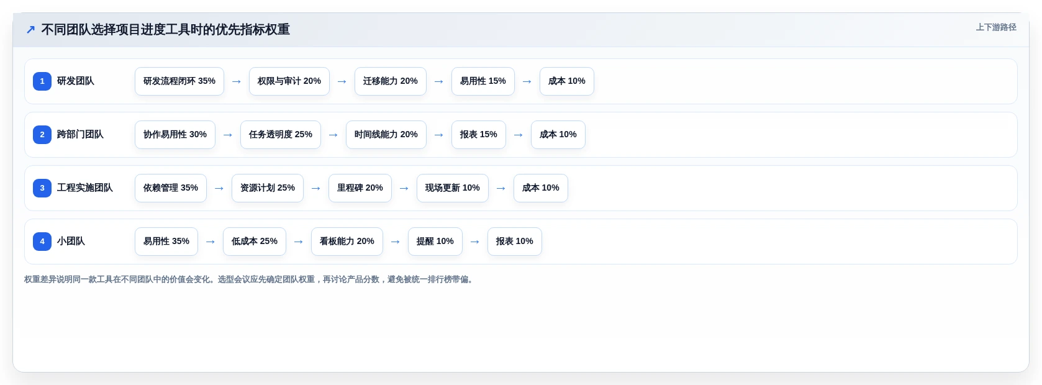The height and width of the screenshot is (385, 1042).
Task: Select the 迁移能力 20% chip
Action: click(x=391, y=81)
